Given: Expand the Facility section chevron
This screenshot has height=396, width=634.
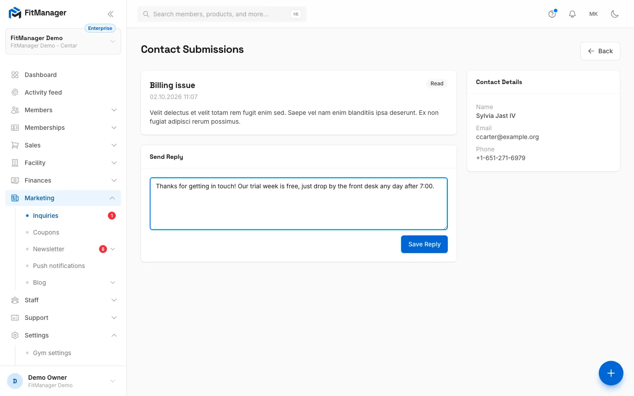Looking at the screenshot, I should click(x=114, y=163).
